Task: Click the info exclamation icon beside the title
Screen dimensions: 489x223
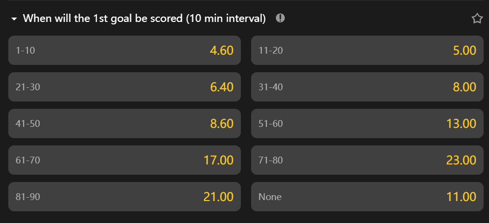Action: (x=280, y=19)
